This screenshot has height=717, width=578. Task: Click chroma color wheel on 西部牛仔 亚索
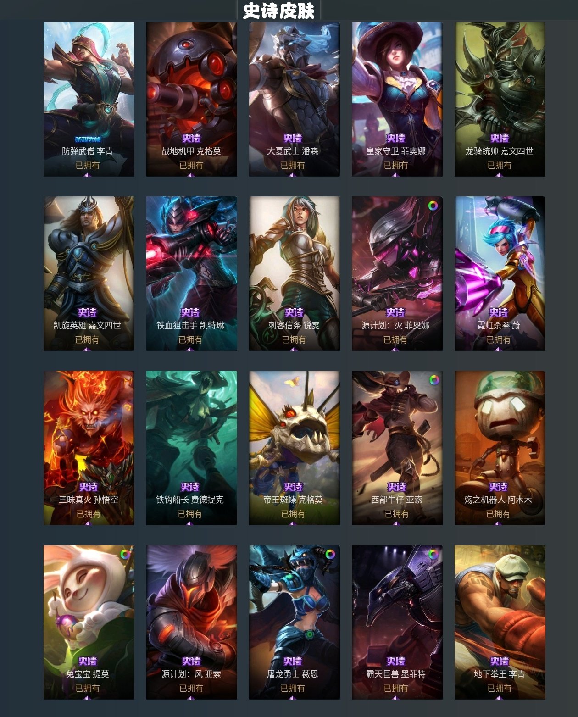click(x=434, y=380)
